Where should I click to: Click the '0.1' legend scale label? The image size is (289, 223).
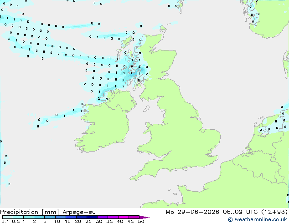(5, 221)
